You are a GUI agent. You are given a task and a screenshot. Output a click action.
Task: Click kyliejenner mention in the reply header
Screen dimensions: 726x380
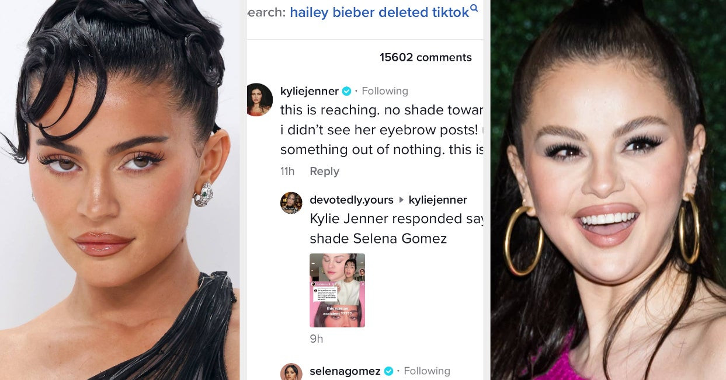[438, 200]
